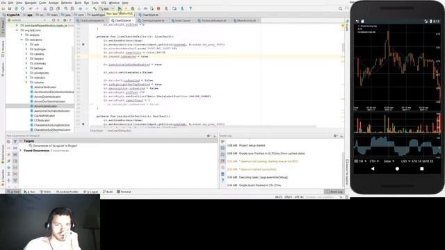Image resolution: width=445 pixels, height=250 pixels.
Task: Click the Copy icon in toolbar
Action: pyautogui.click(x=51, y=8)
